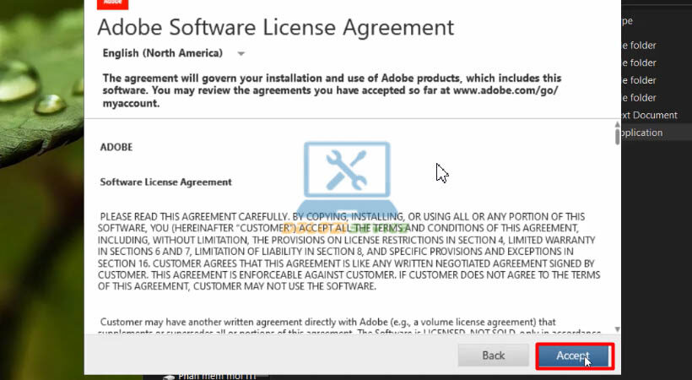This screenshot has width=692, height=380.
Task: Click the license agreement scrollbar thumb
Action: pos(617,137)
